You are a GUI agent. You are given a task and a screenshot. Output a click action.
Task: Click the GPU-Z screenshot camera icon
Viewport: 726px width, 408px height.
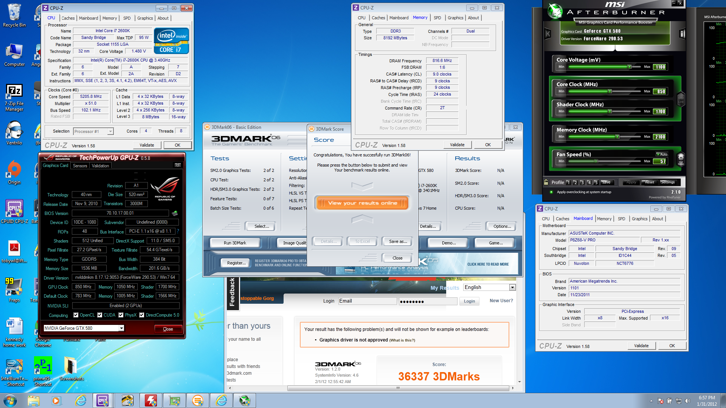177,165
